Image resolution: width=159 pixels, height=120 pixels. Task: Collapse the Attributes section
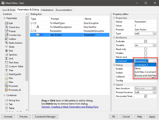click(x=114, y=37)
